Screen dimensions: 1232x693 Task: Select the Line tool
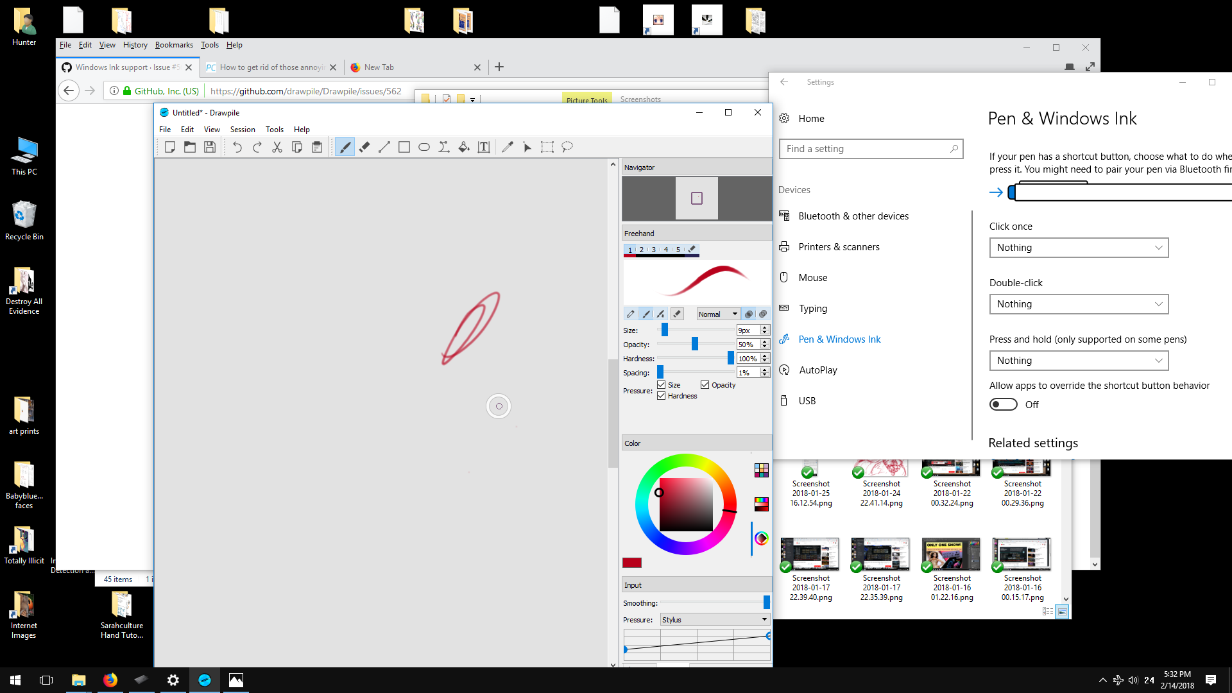(384, 147)
